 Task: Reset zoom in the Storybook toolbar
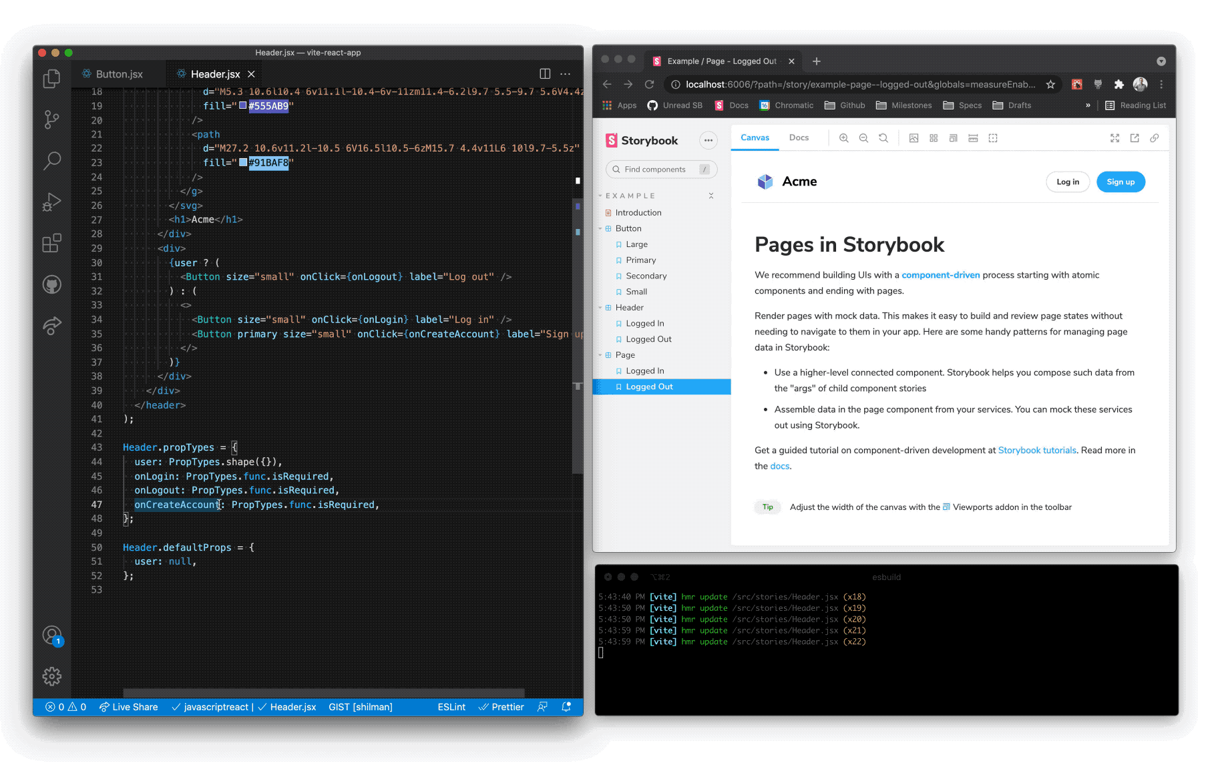(x=883, y=138)
